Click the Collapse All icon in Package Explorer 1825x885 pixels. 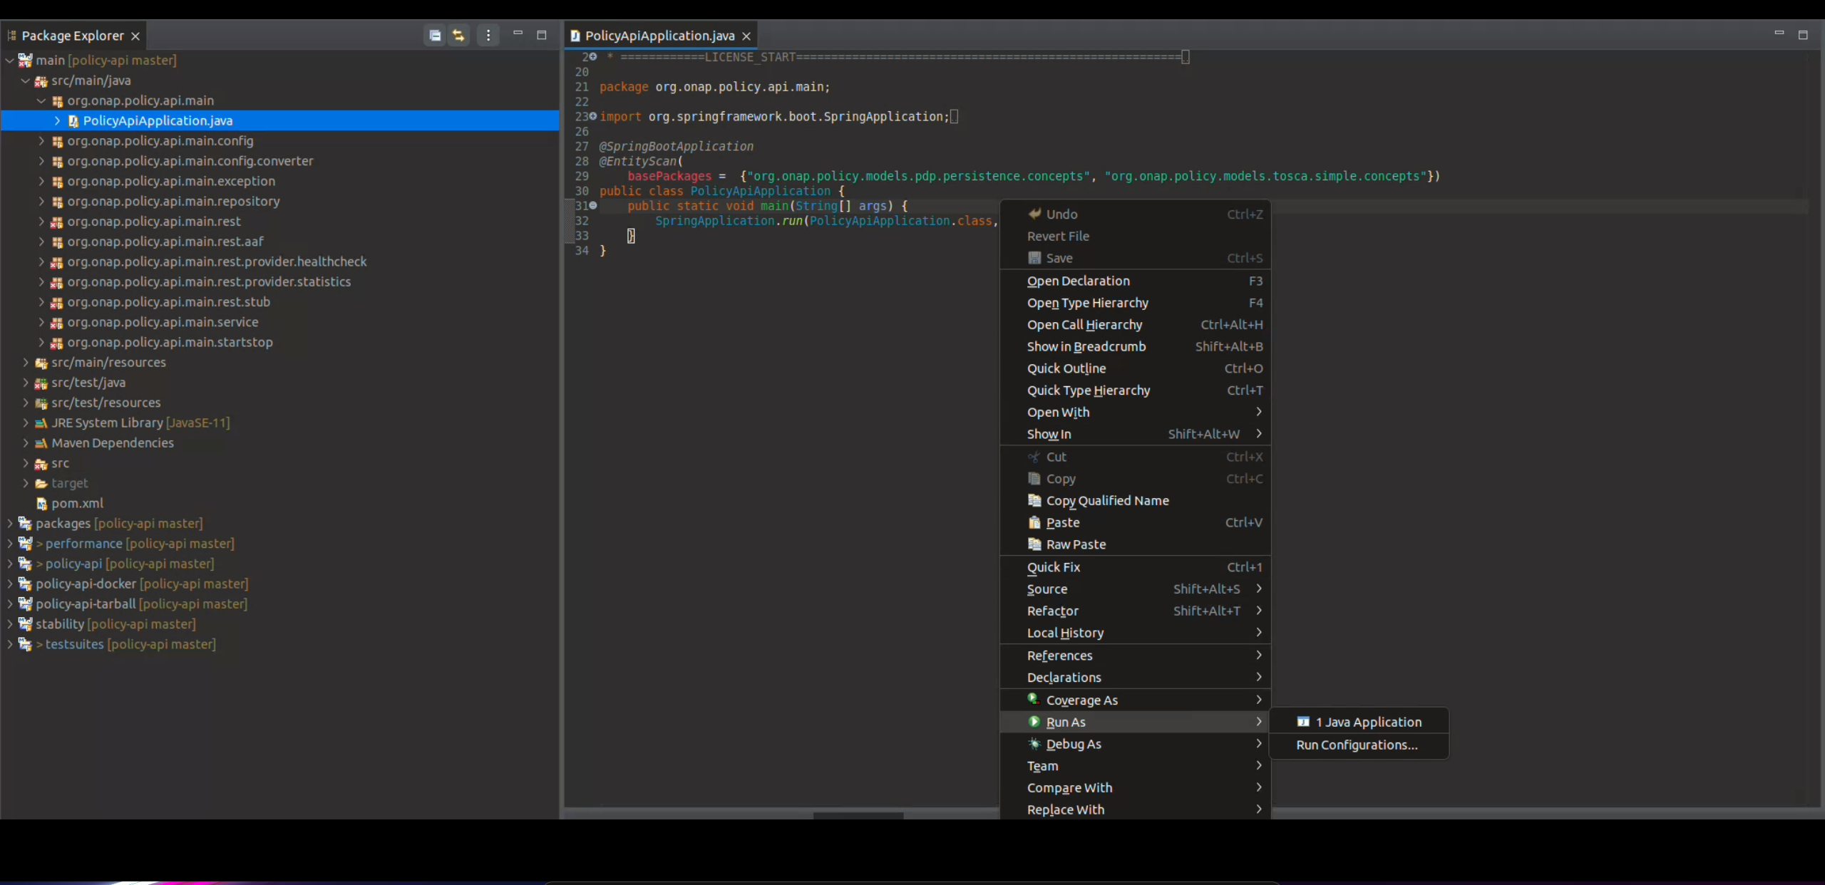coord(435,35)
